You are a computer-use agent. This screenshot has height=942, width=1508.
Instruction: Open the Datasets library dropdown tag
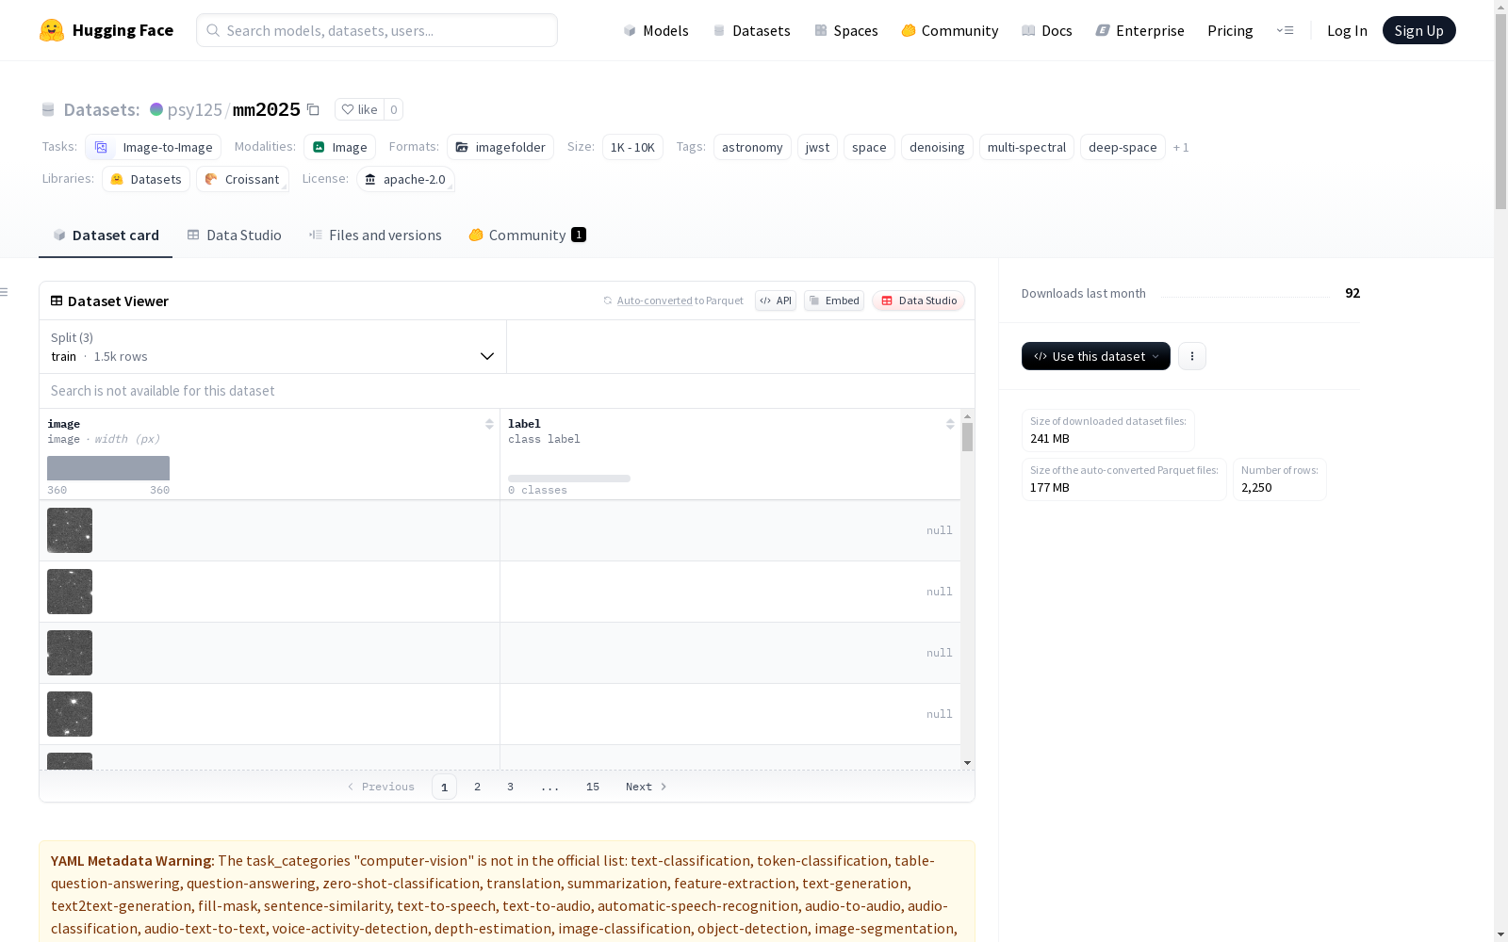click(x=146, y=179)
